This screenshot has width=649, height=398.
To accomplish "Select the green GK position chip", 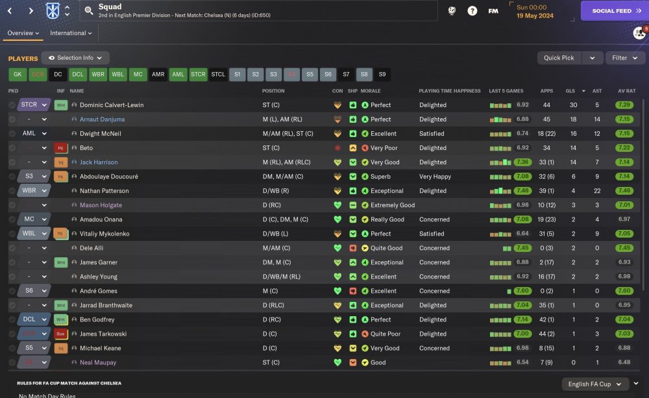I will [18, 75].
